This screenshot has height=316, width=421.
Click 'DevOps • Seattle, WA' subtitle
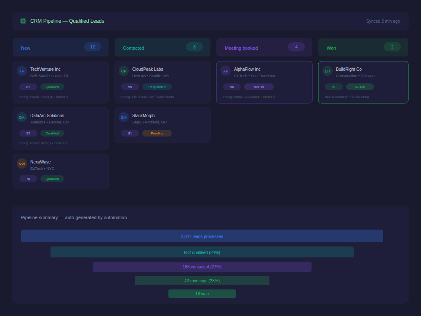[x=151, y=76]
